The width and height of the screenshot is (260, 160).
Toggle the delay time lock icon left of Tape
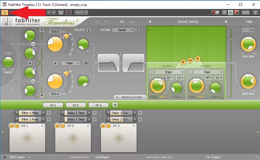coord(55,63)
